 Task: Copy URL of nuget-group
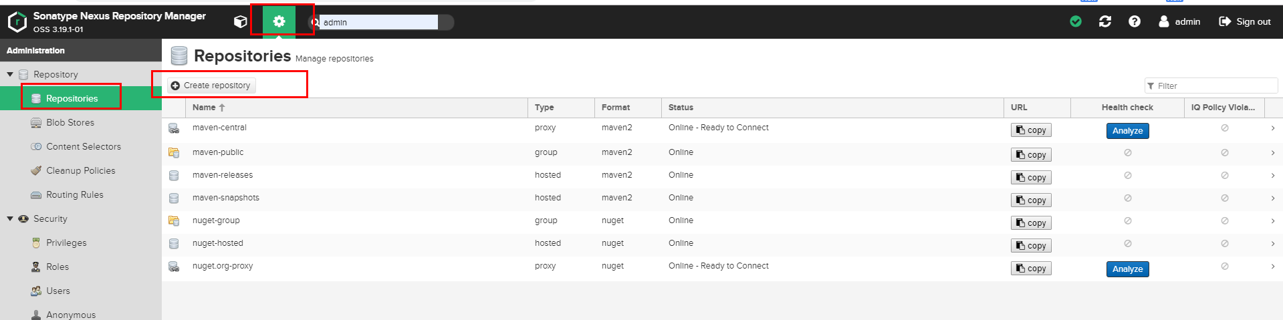pyautogui.click(x=1031, y=222)
